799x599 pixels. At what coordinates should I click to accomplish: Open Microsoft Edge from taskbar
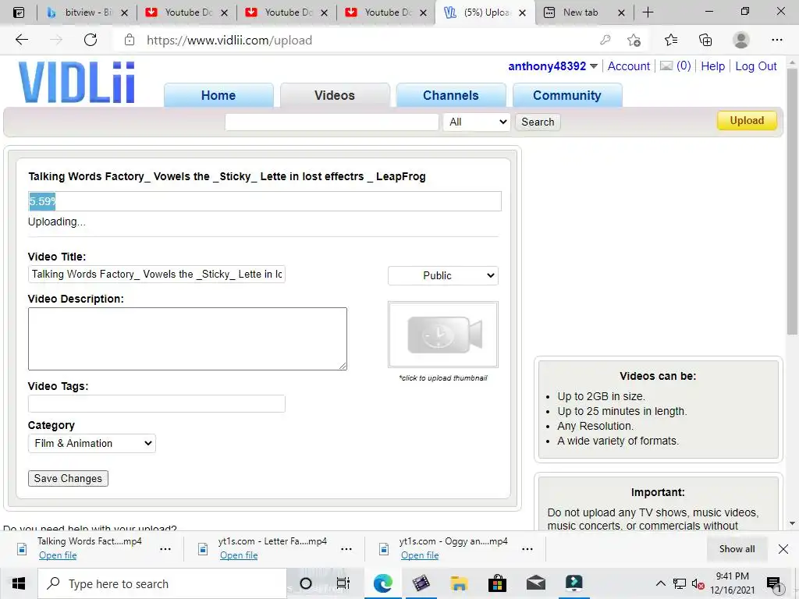(382, 583)
